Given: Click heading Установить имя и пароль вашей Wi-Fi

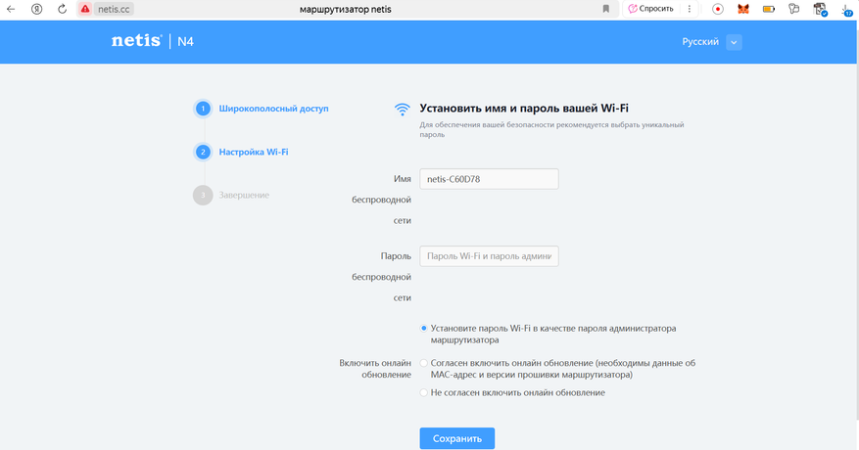Looking at the screenshot, I should pos(524,108).
